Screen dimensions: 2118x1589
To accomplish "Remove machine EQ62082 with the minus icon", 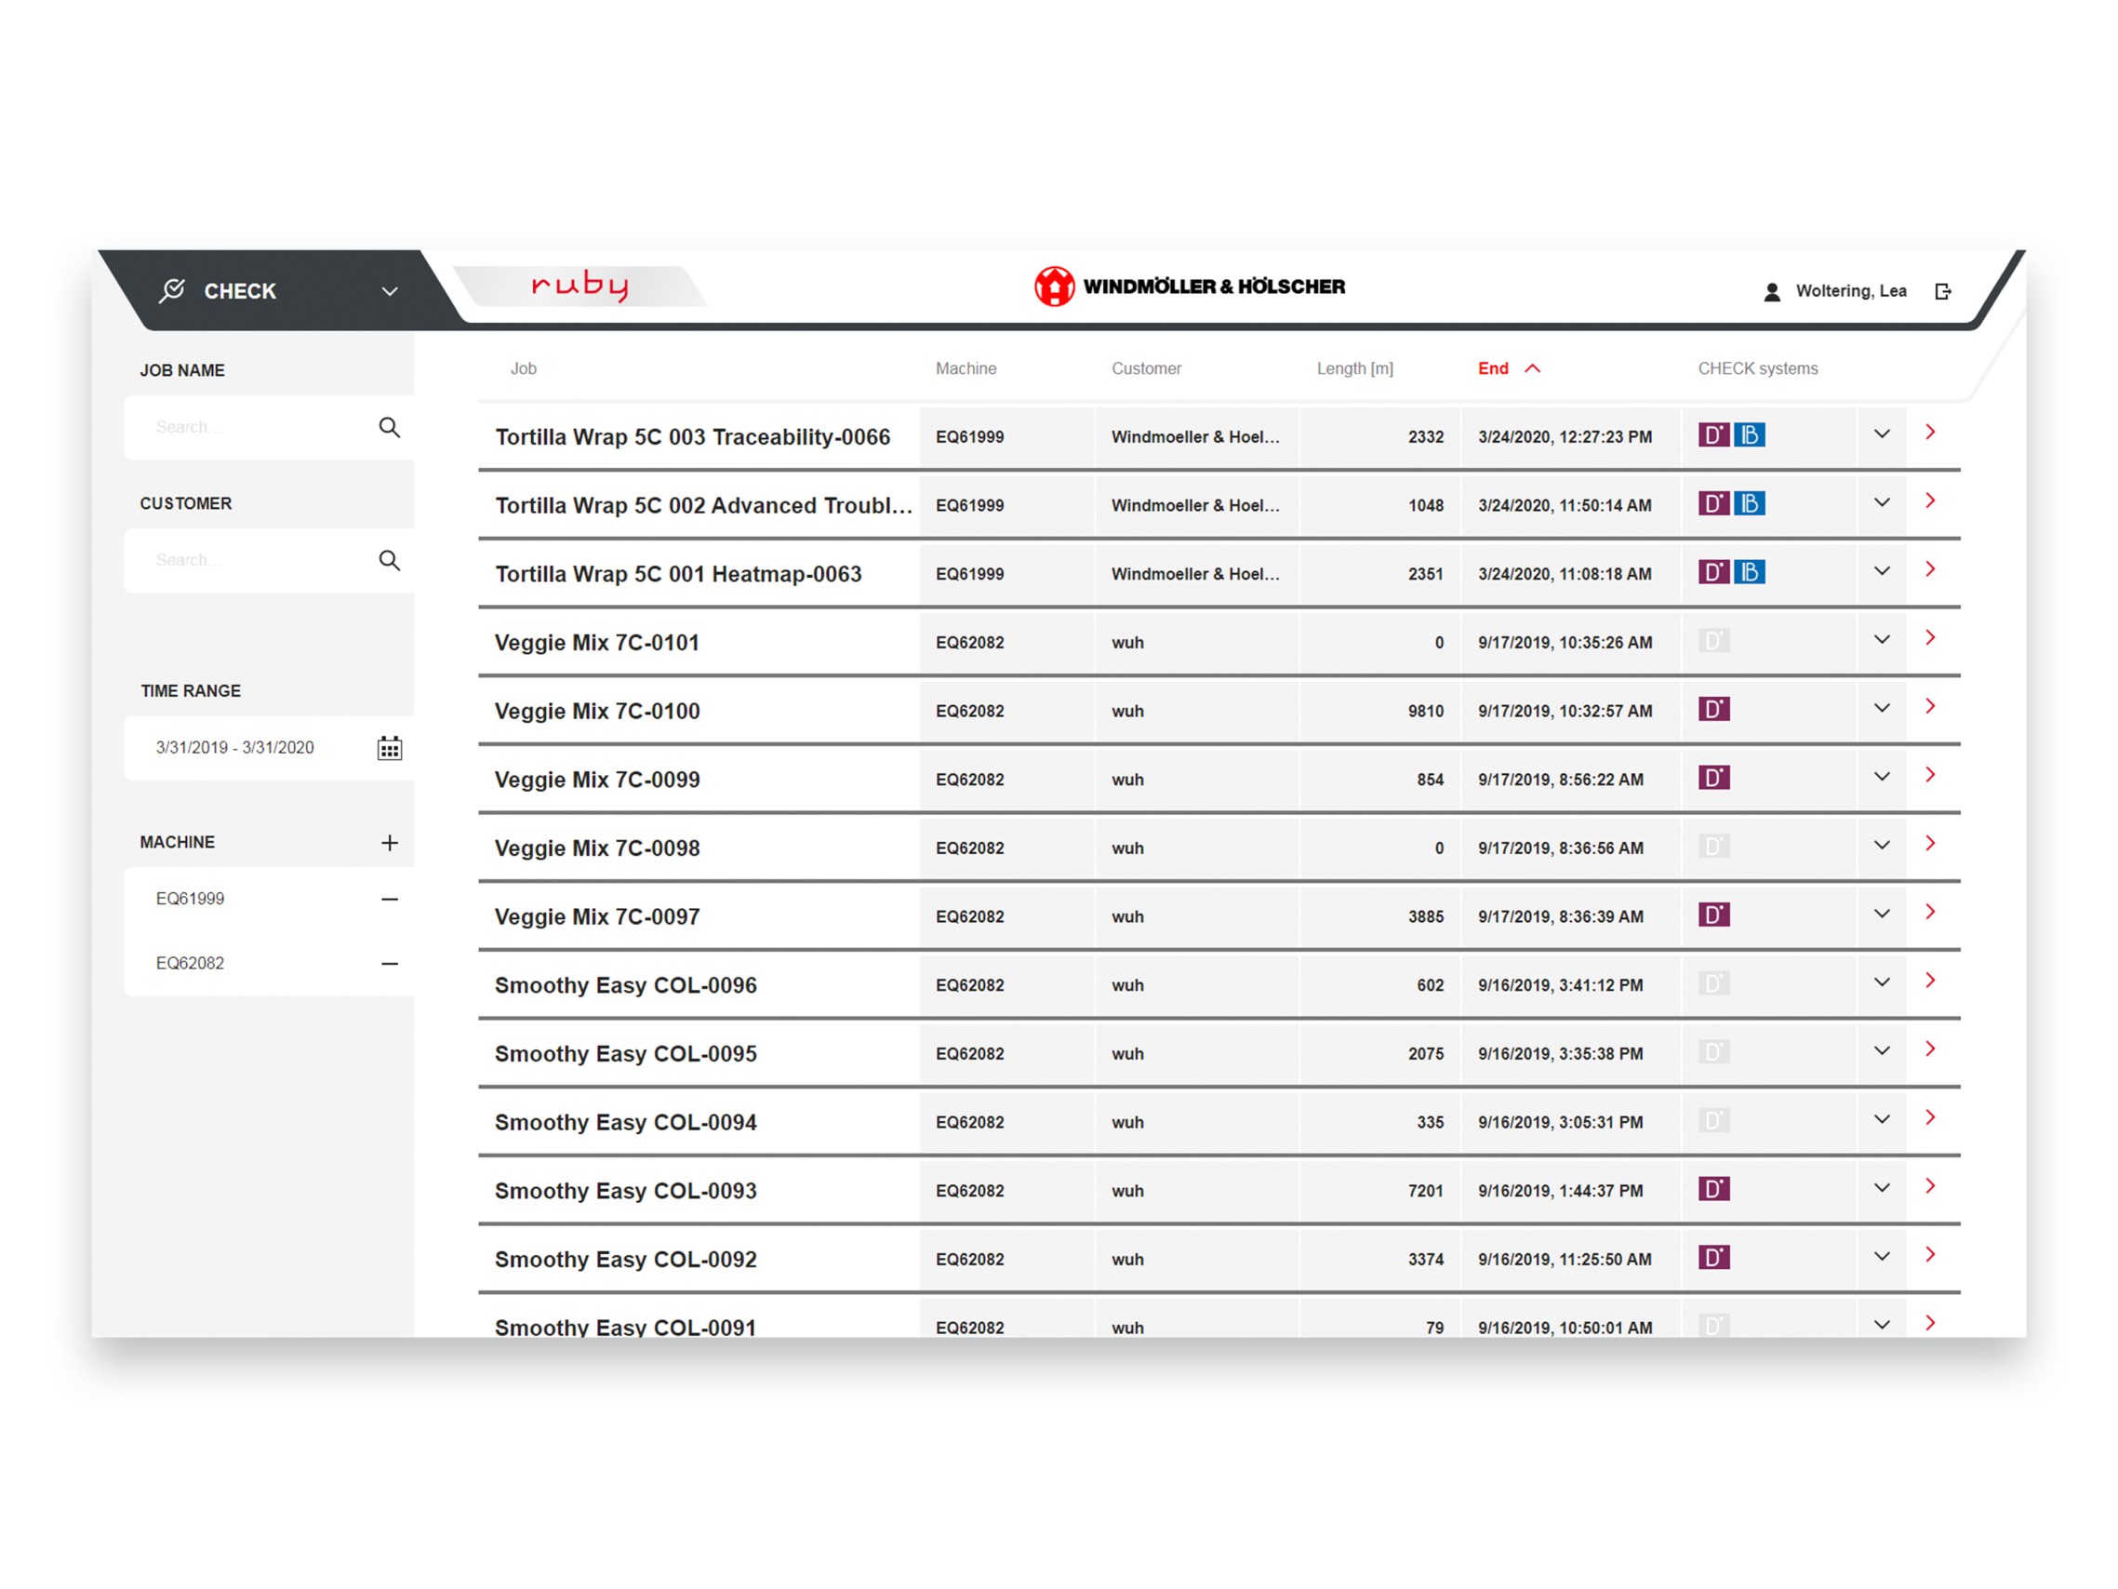I will click(x=389, y=964).
